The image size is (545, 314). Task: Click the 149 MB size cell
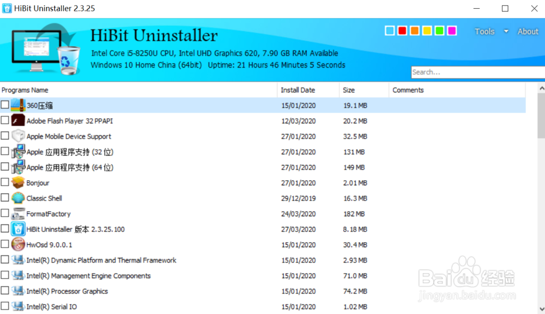pos(354,167)
